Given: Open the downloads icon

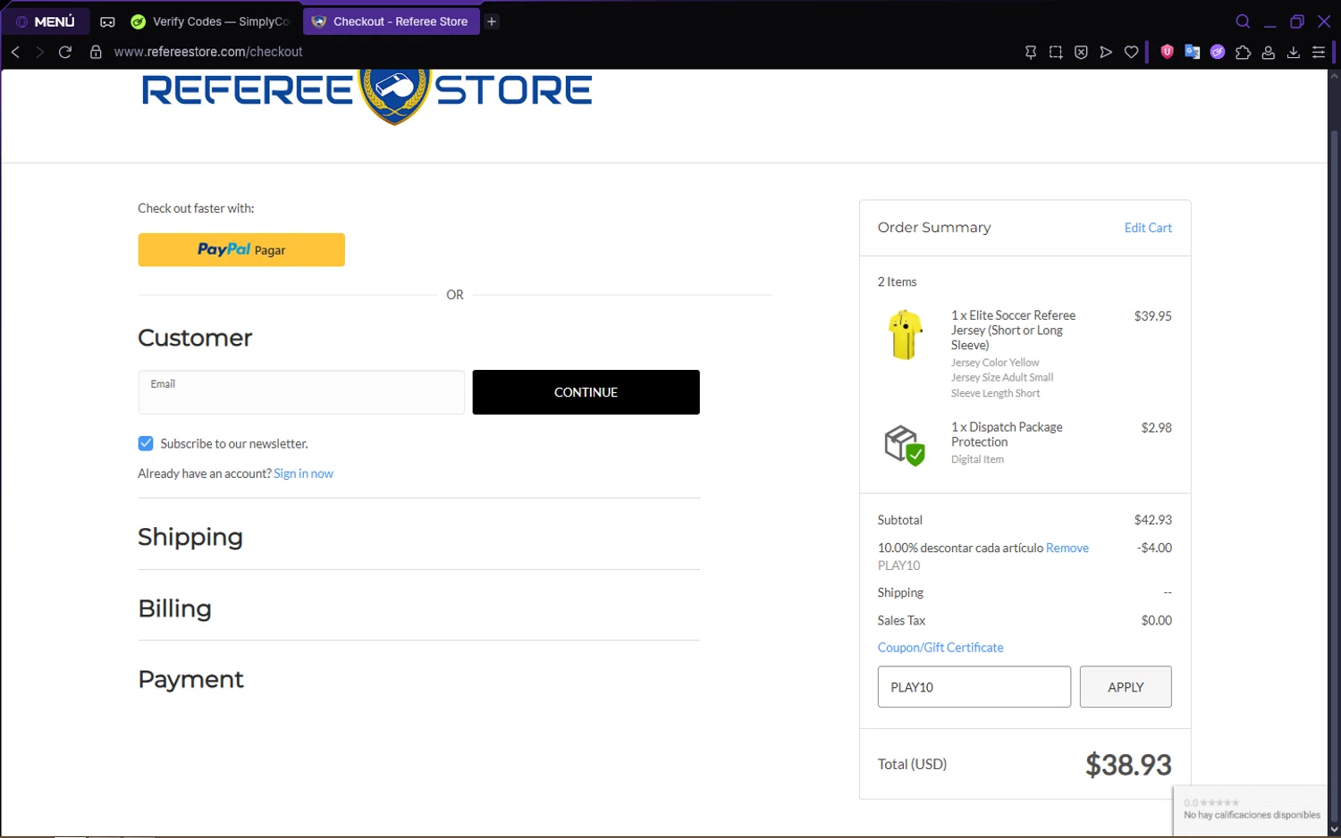Looking at the screenshot, I should pos(1293,52).
